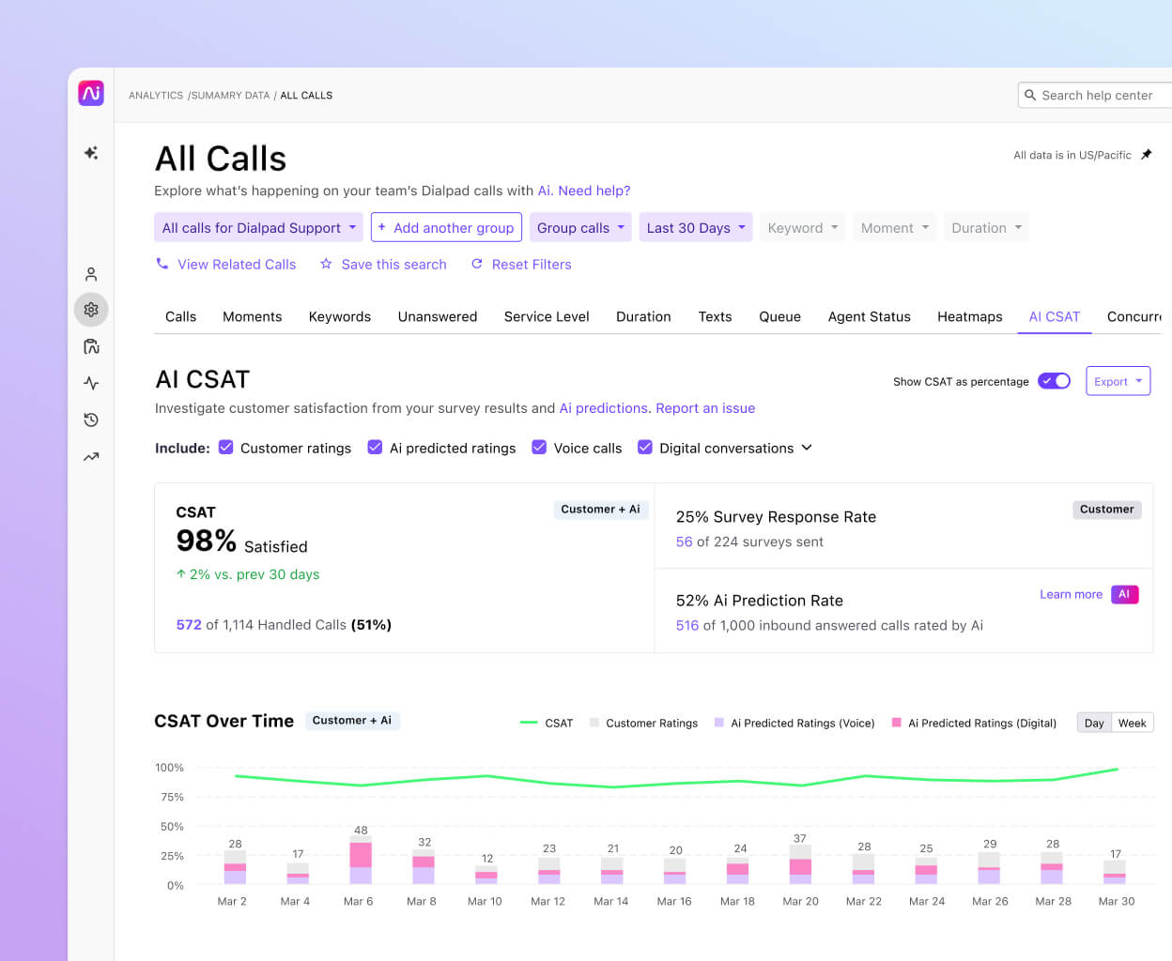Open the Group calls dropdown
This screenshot has height=961, width=1172.
tap(579, 227)
